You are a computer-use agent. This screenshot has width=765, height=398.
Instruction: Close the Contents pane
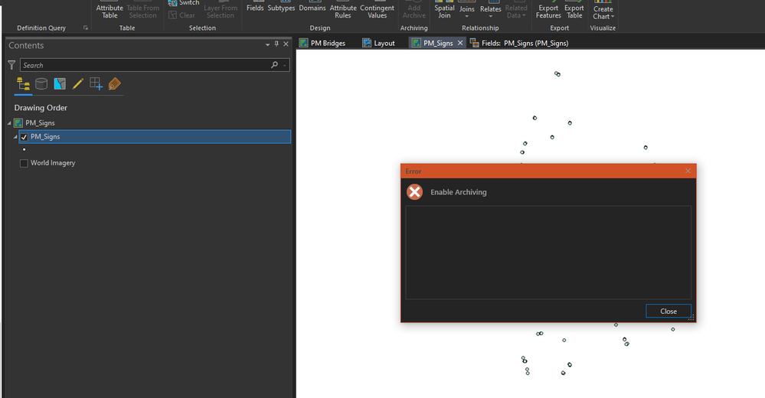tap(286, 44)
